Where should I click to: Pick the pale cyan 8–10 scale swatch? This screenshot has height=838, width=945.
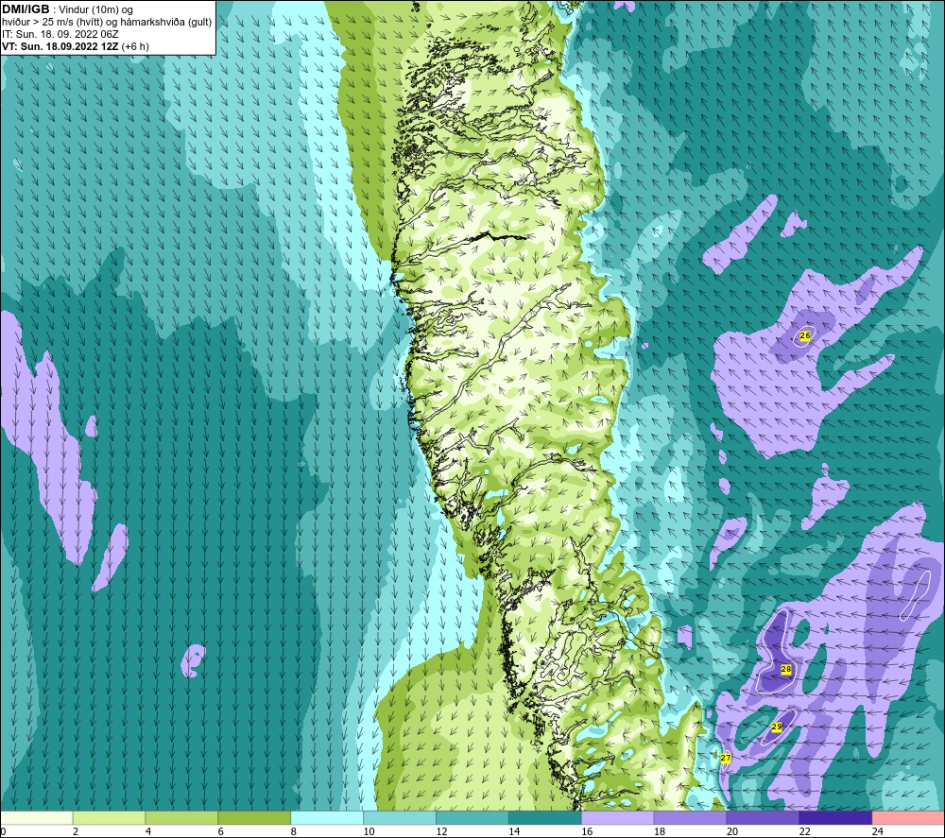(327, 817)
